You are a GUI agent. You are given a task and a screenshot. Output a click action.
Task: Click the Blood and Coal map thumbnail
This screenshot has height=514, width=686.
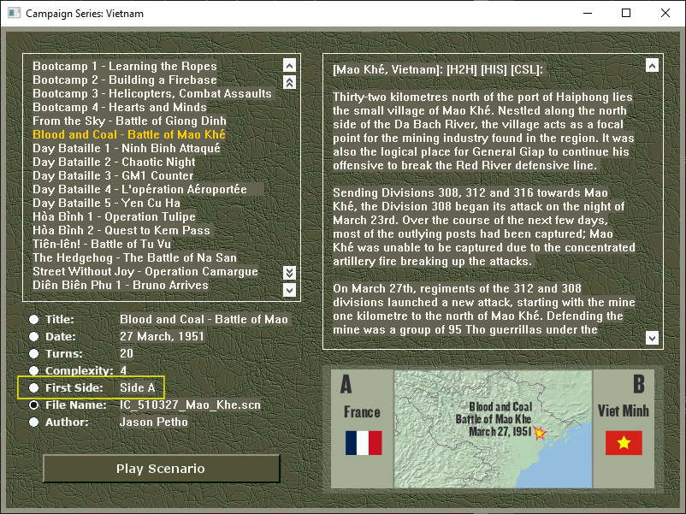click(x=493, y=428)
